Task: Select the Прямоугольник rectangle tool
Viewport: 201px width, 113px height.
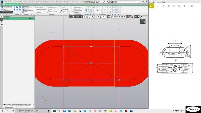Action: [40, 10]
